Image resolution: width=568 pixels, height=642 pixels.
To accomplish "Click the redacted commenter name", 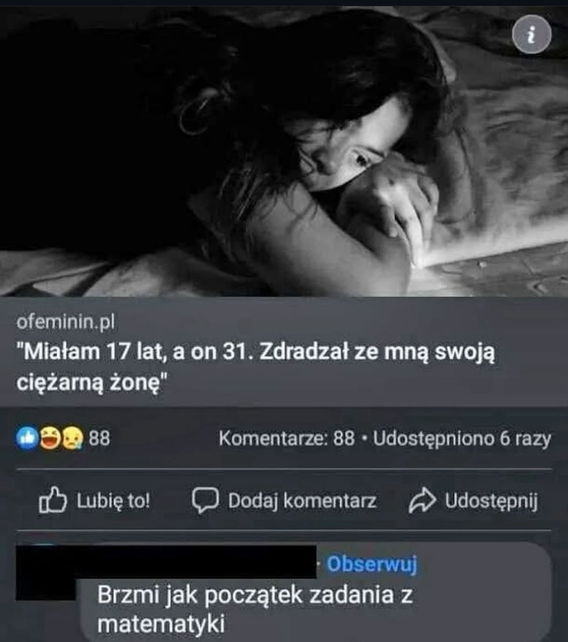I will (x=197, y=562).
